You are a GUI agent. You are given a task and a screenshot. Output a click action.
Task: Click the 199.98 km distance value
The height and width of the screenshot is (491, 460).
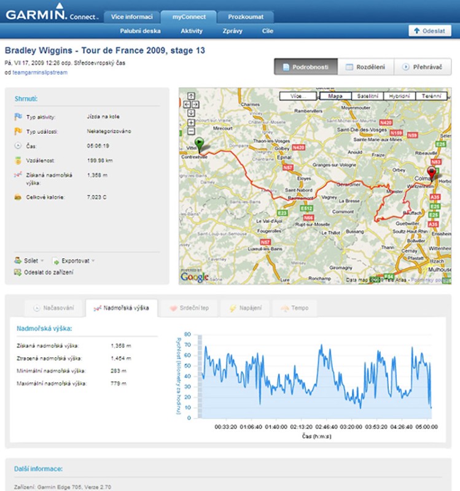pos(100,160)
